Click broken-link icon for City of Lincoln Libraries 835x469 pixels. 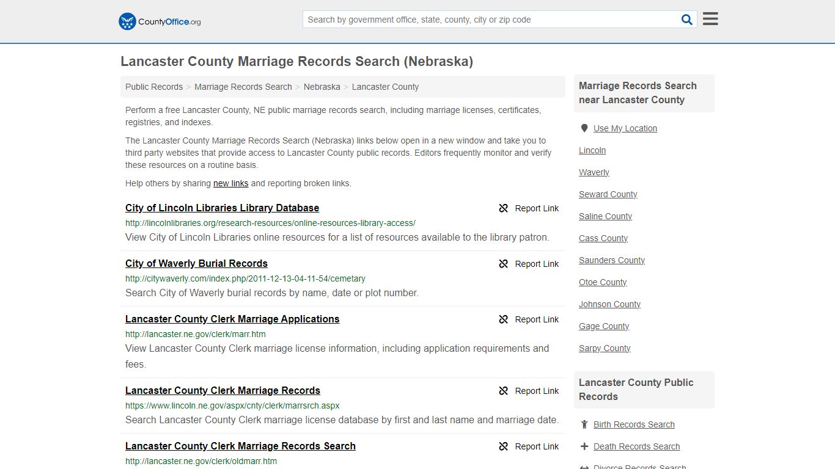coord(504,208)
